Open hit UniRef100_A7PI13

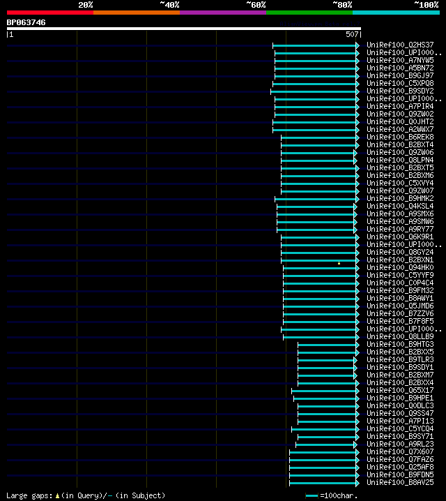pyautogui.click(x=400, y=421)
